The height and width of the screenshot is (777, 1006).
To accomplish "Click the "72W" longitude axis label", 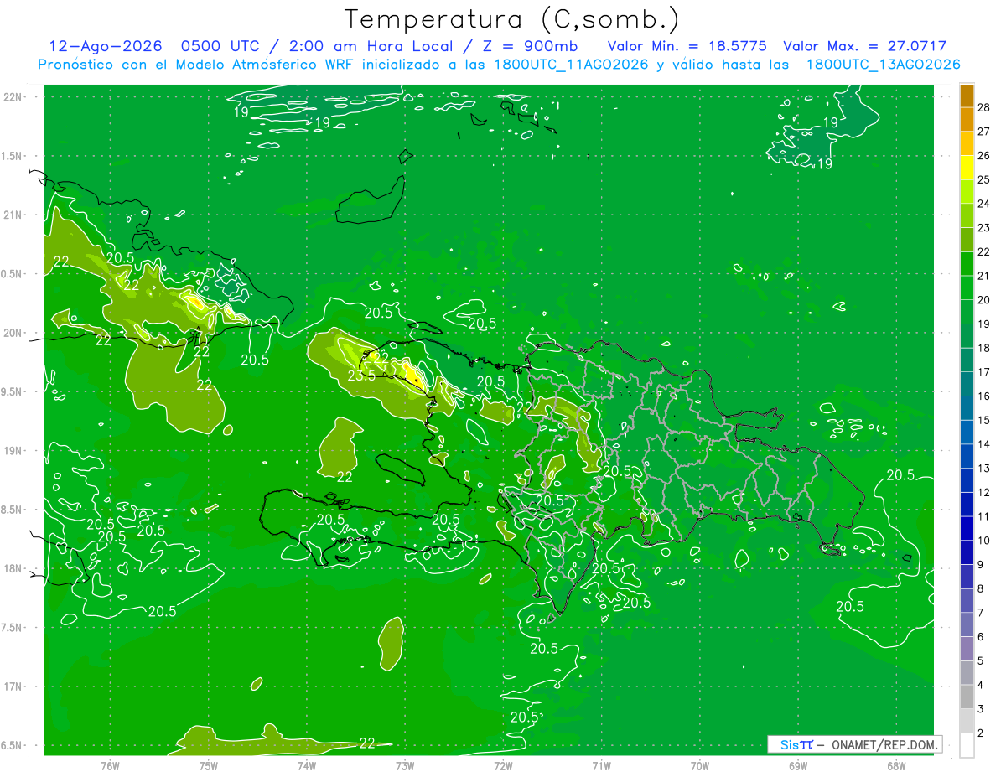I will pyautogui.click(x=503, y=765).
